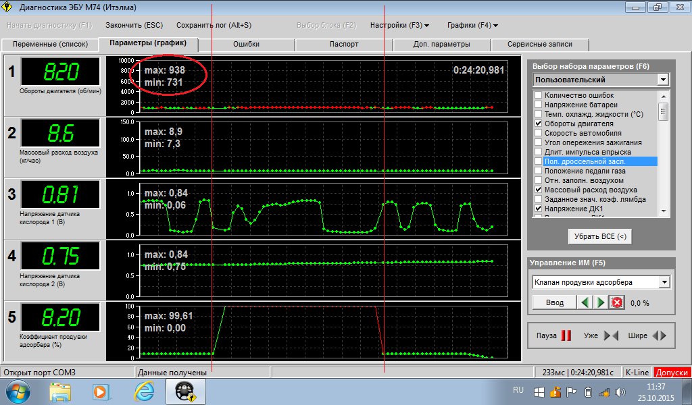This screenshot has width=692, height=405.
Task: Toggle the Массовый расход воздуха checkbox
Action: (x=538, y=190)
